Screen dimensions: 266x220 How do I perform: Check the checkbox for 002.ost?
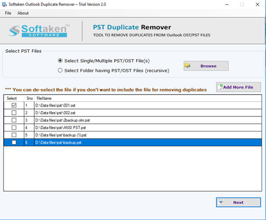(x=14, y=113)
